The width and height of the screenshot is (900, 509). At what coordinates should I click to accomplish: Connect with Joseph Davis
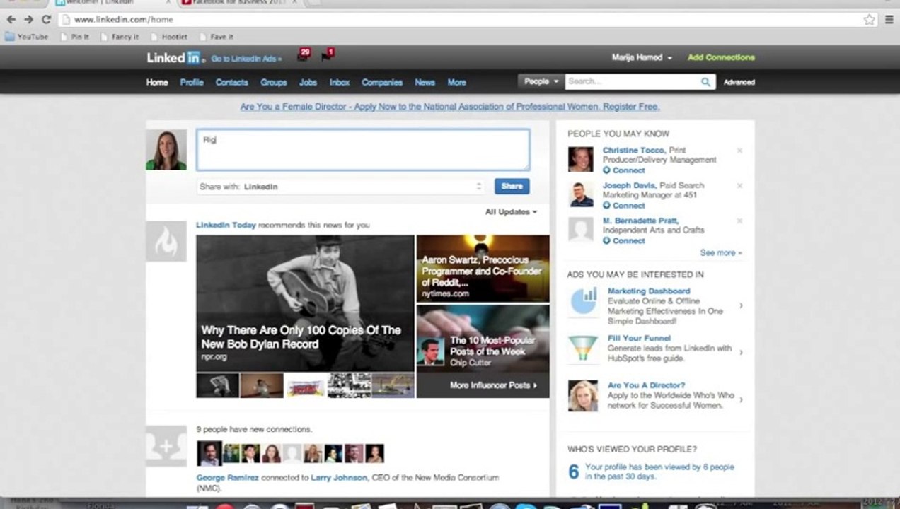point(624,206)
